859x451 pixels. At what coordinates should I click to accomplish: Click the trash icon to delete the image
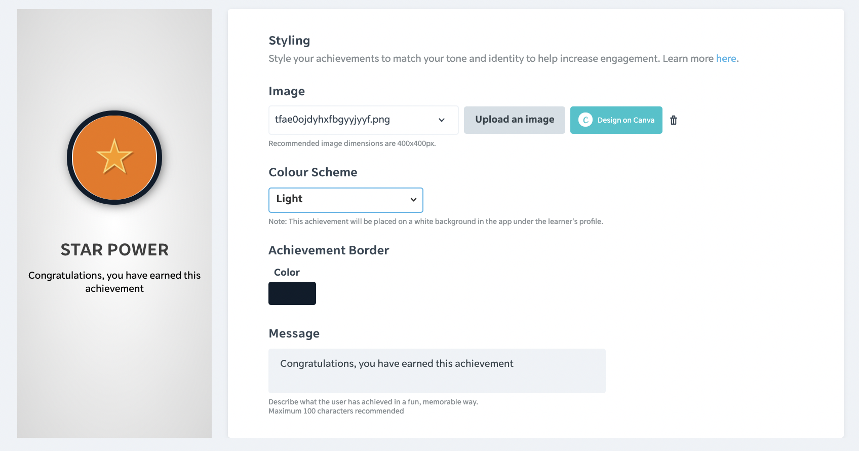click(x=674, y=120)
